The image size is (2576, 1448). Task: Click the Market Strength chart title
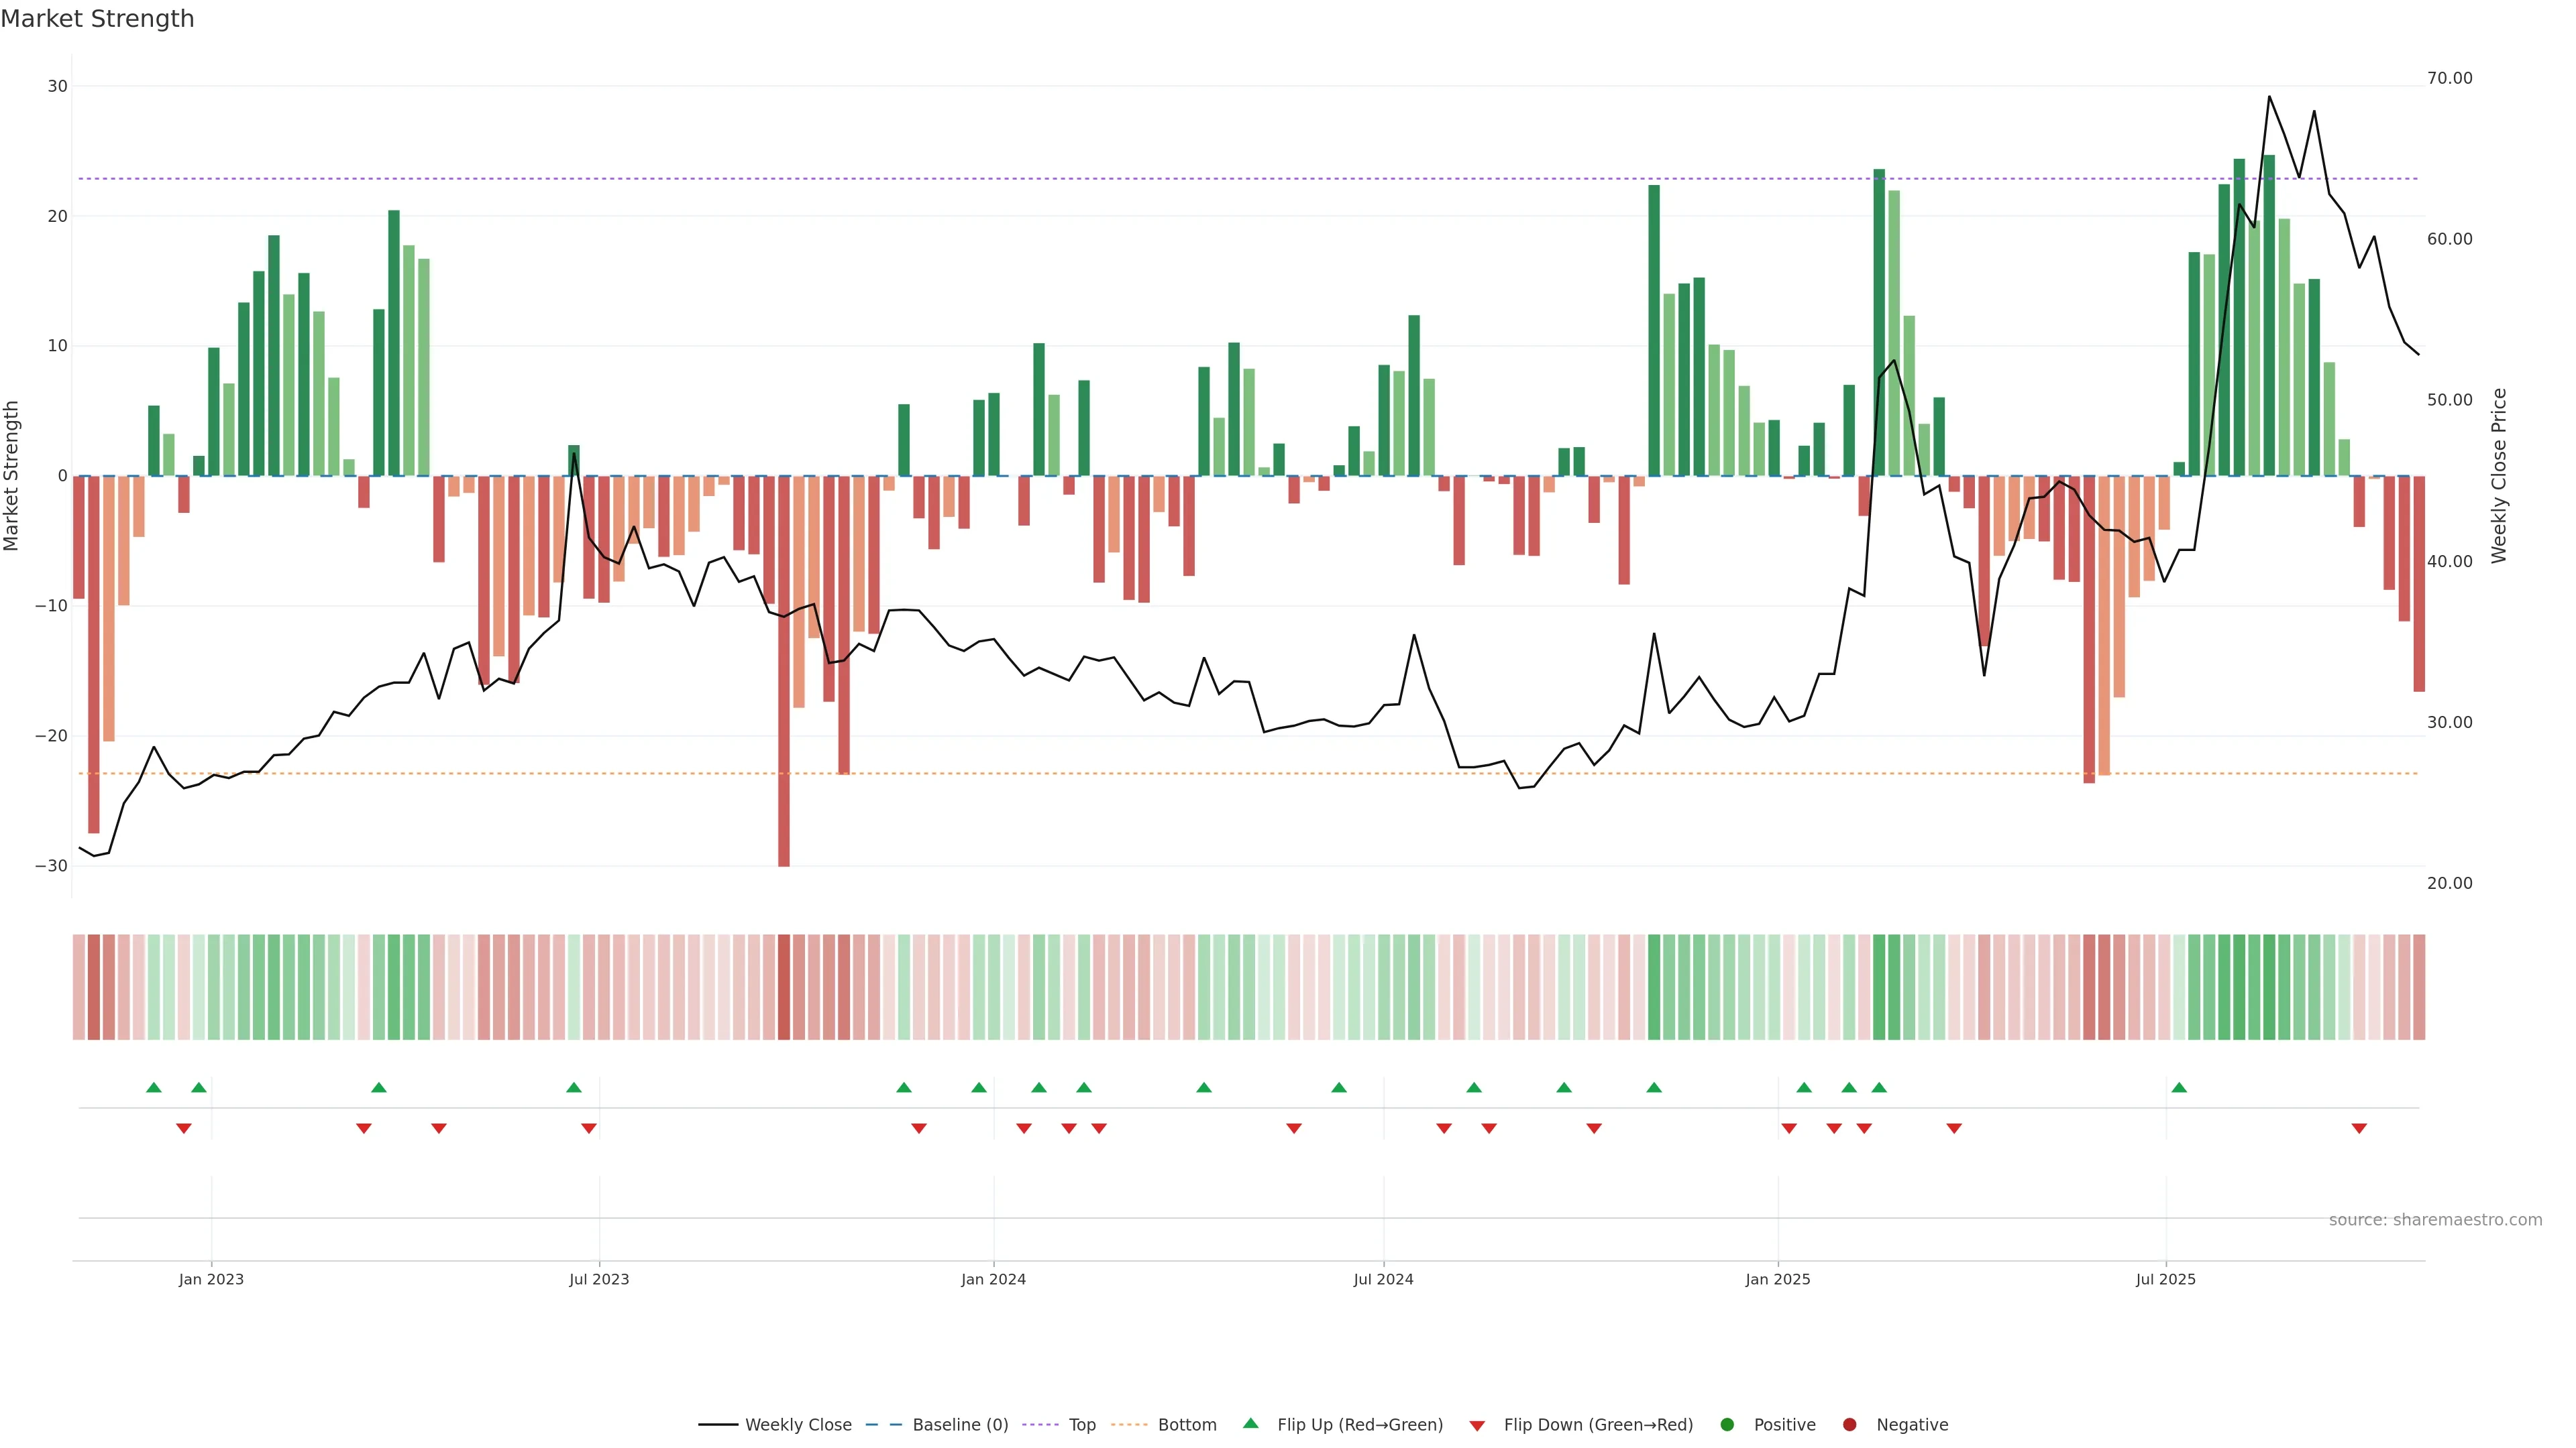click(x=97, y=19)
